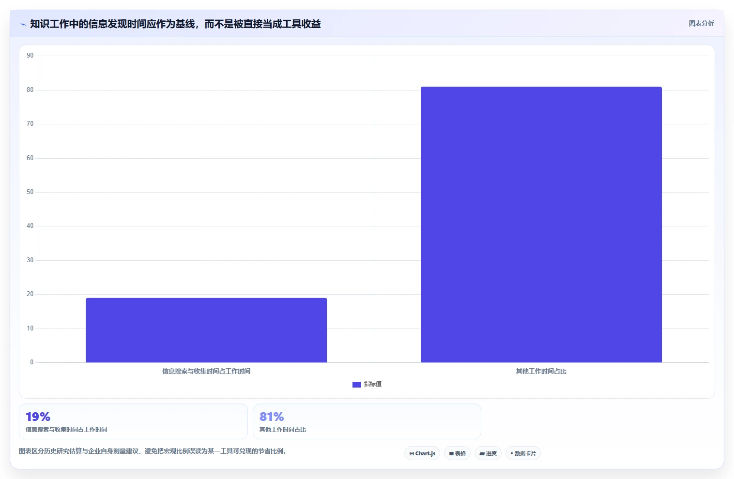Image resolution: width=734 pixels, height=479 pixels.
Task: Click the 数据卡片 tag
Action: [523, 453]
